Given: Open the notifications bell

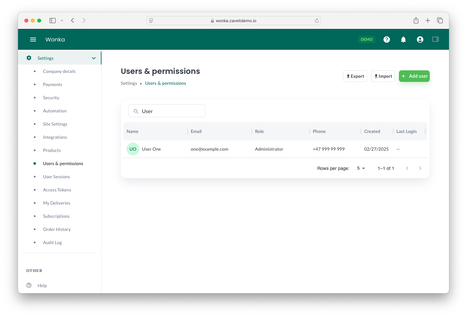Looking at the screenshot, I should coord(403,40).
